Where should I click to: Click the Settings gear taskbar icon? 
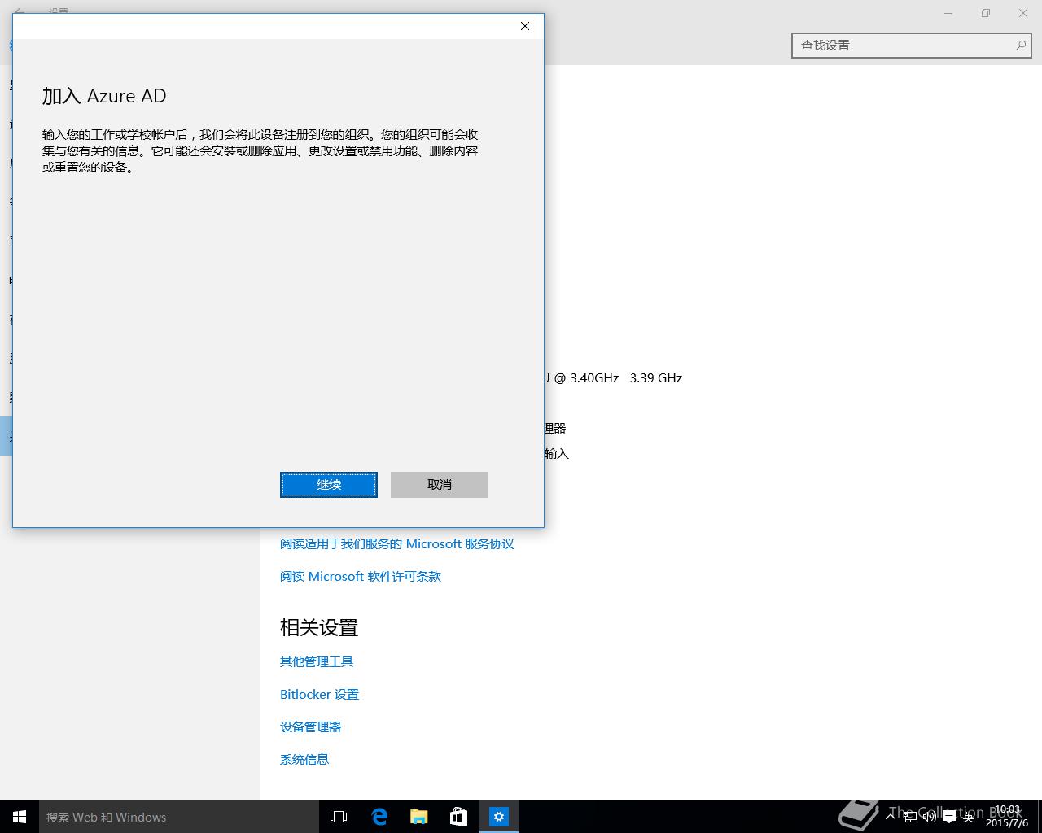click(x=499, y=817)
